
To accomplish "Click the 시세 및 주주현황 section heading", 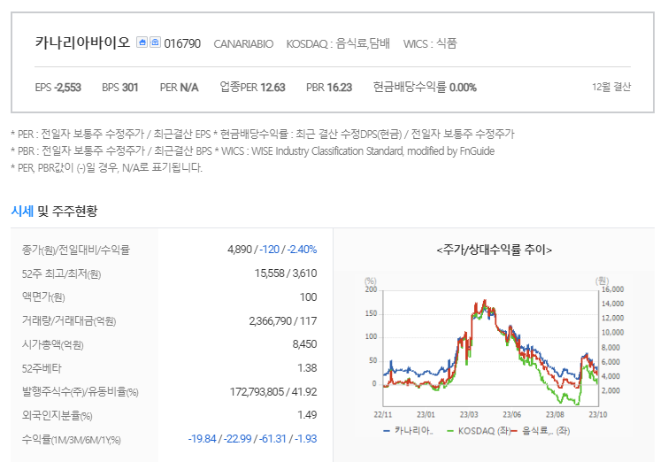I will 54,211.
